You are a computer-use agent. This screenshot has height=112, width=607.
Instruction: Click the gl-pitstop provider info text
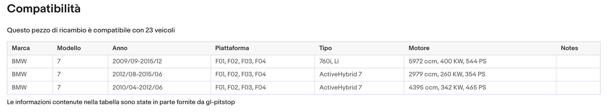coord(121,102)
